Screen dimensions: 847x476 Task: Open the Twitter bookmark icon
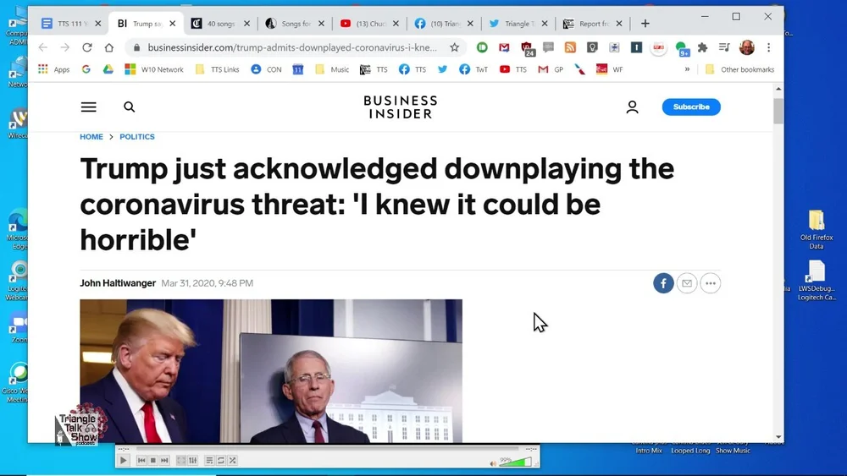[x=442, y=69]
